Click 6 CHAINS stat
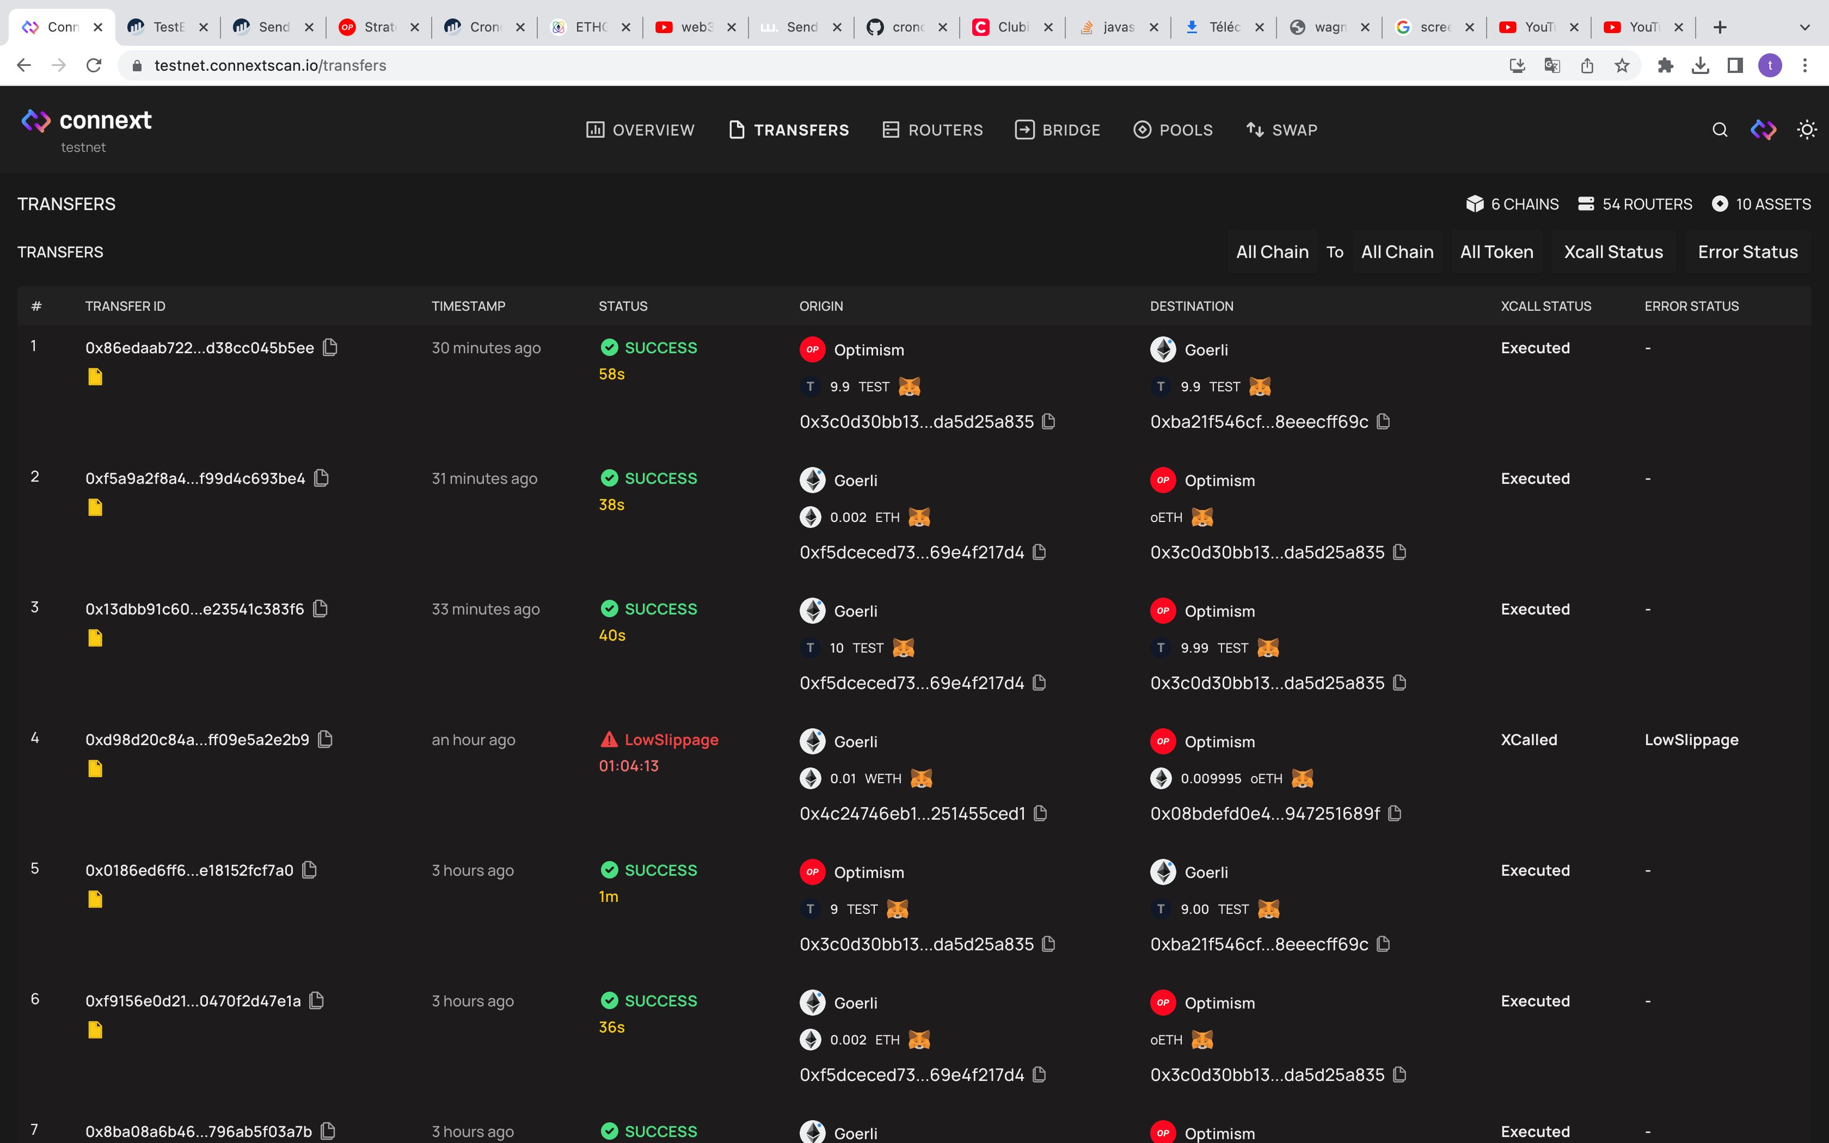Viewport: 1829px width, 1143px height. [x=1512, y=204]
